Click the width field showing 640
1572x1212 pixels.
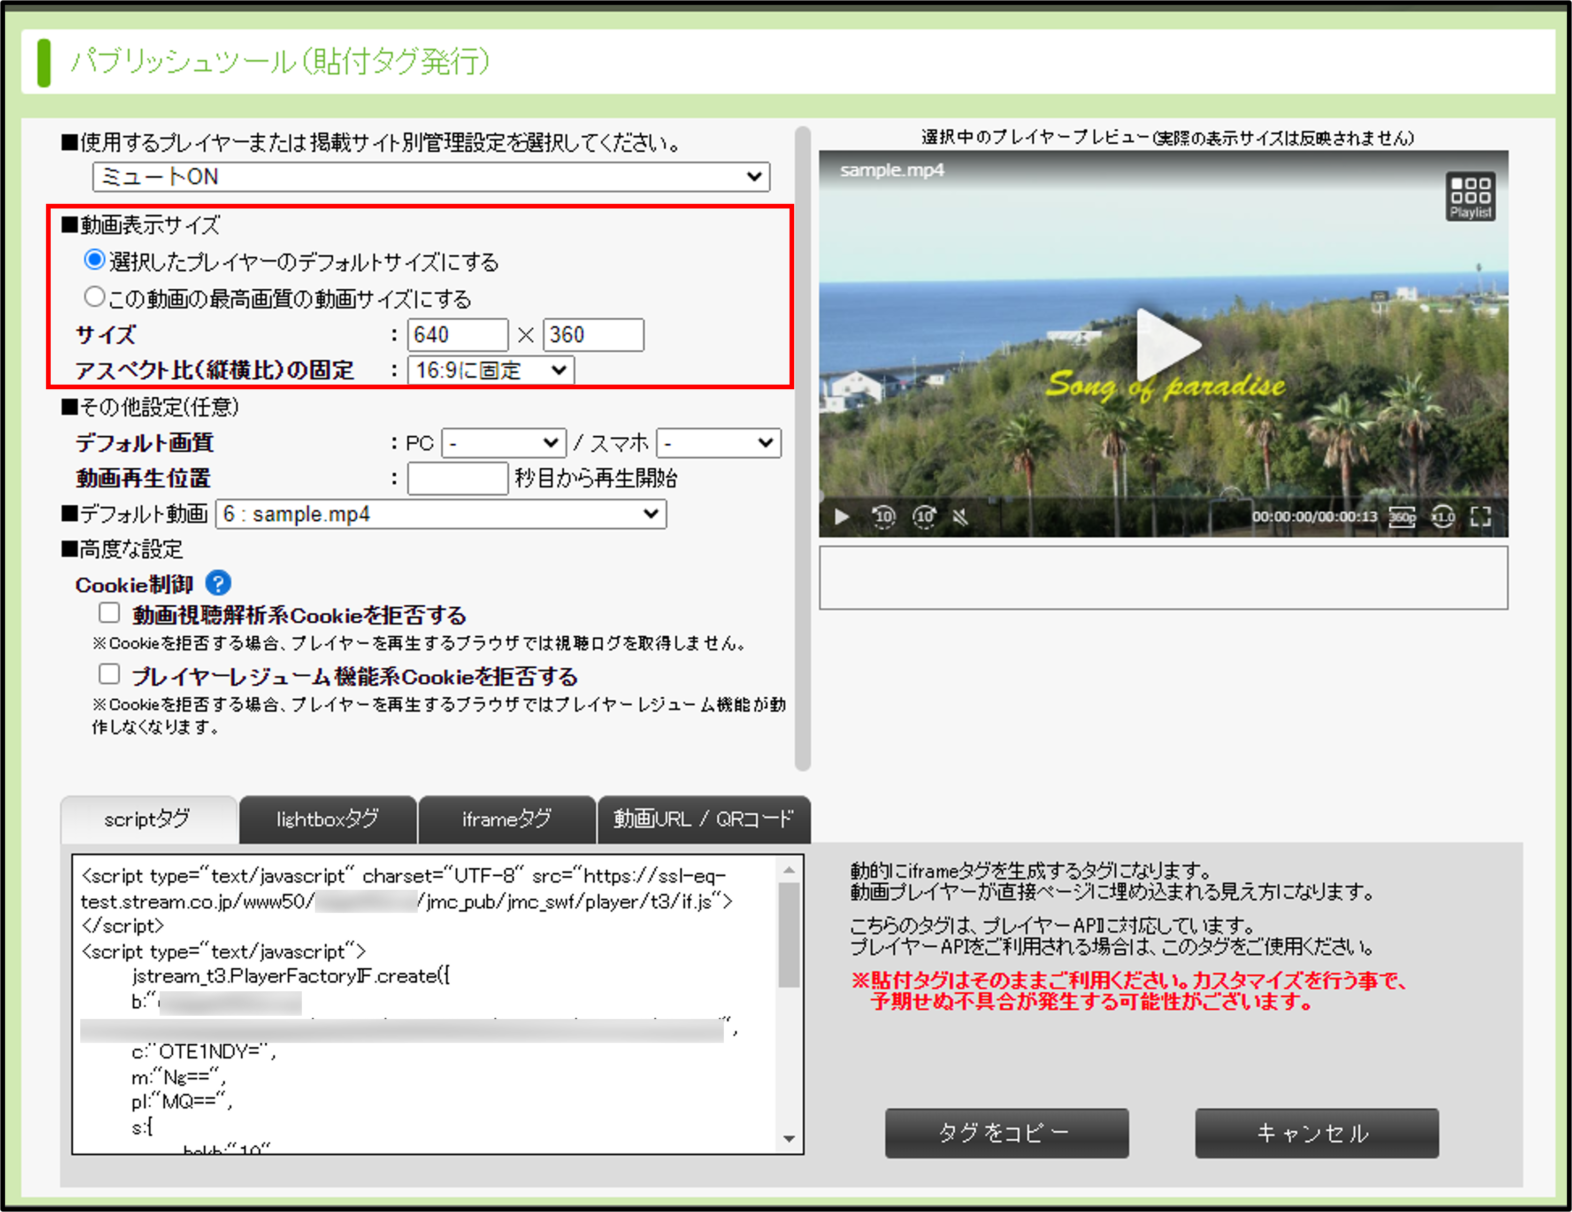458,335
